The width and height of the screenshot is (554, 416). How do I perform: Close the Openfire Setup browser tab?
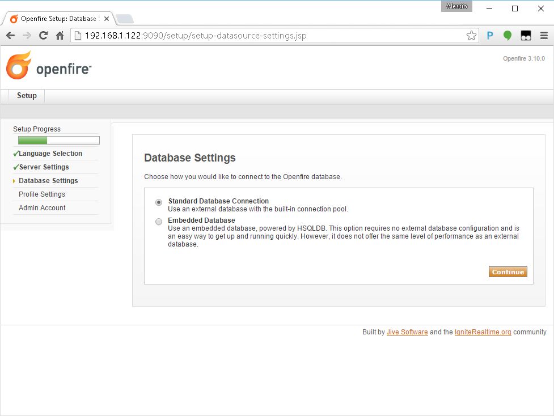pos(107,19)
